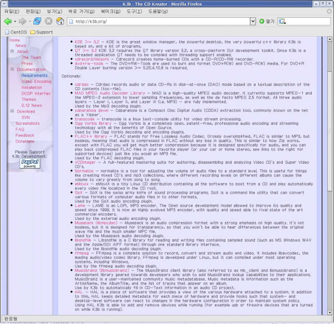
Task: Open The Team sidebar link
Action: click(31, 57)
